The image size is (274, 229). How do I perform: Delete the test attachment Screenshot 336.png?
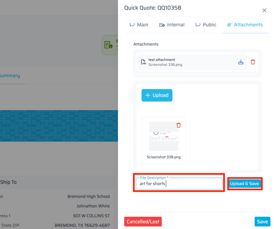(x=253, y=62)
